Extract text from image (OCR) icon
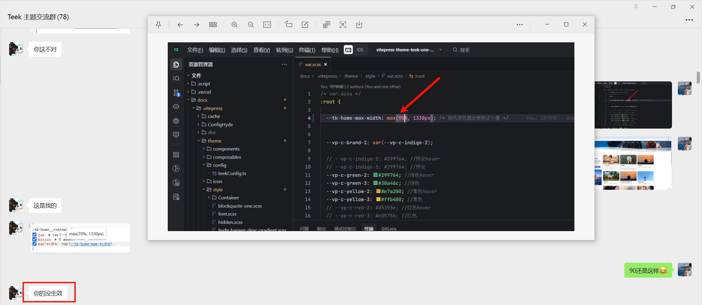Image resolution: width=702 pixels, height=305 pixels. click(343, 25)
